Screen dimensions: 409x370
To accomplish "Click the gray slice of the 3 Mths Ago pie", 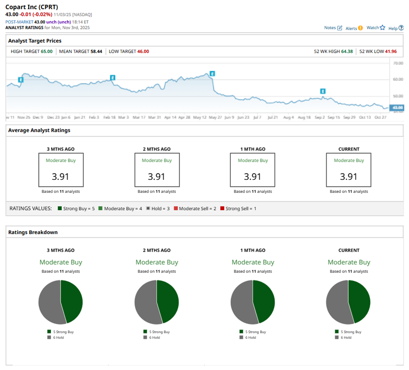I will pyautogui.click(x=49, y=303).
